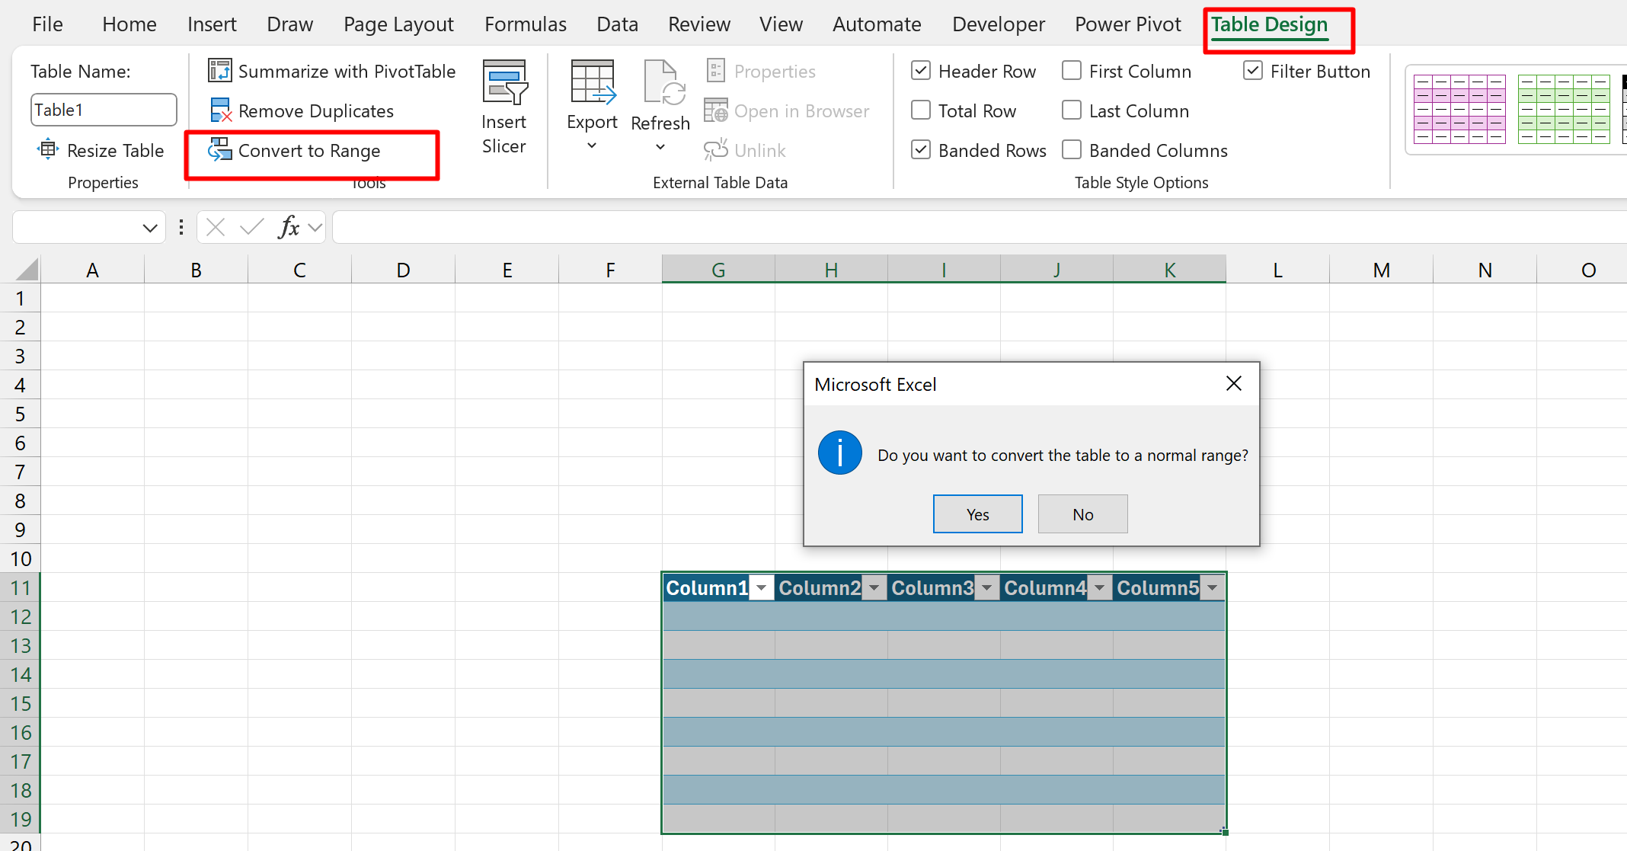Viewport: 1627px width, 851px height.
Task: Disable the Filter Button checkbox
Action: (x=1253, y=71)
